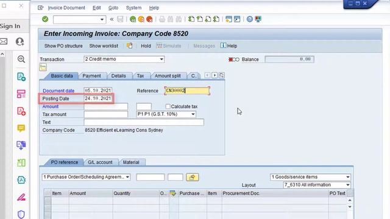Click the Document date field
Screen dimensions: 390x219
coord(97,91)
